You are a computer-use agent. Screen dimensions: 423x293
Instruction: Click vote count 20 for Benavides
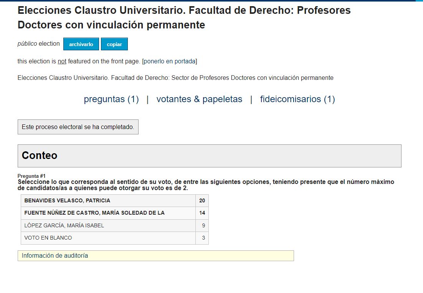tap(202, 201)
